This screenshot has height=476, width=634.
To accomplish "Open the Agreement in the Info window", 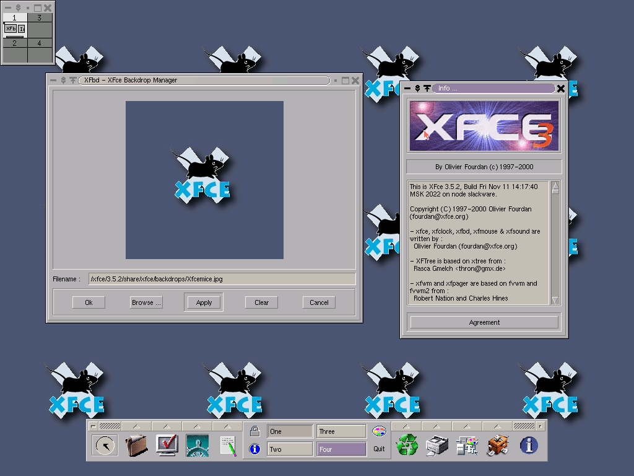I will click(484, 322).
